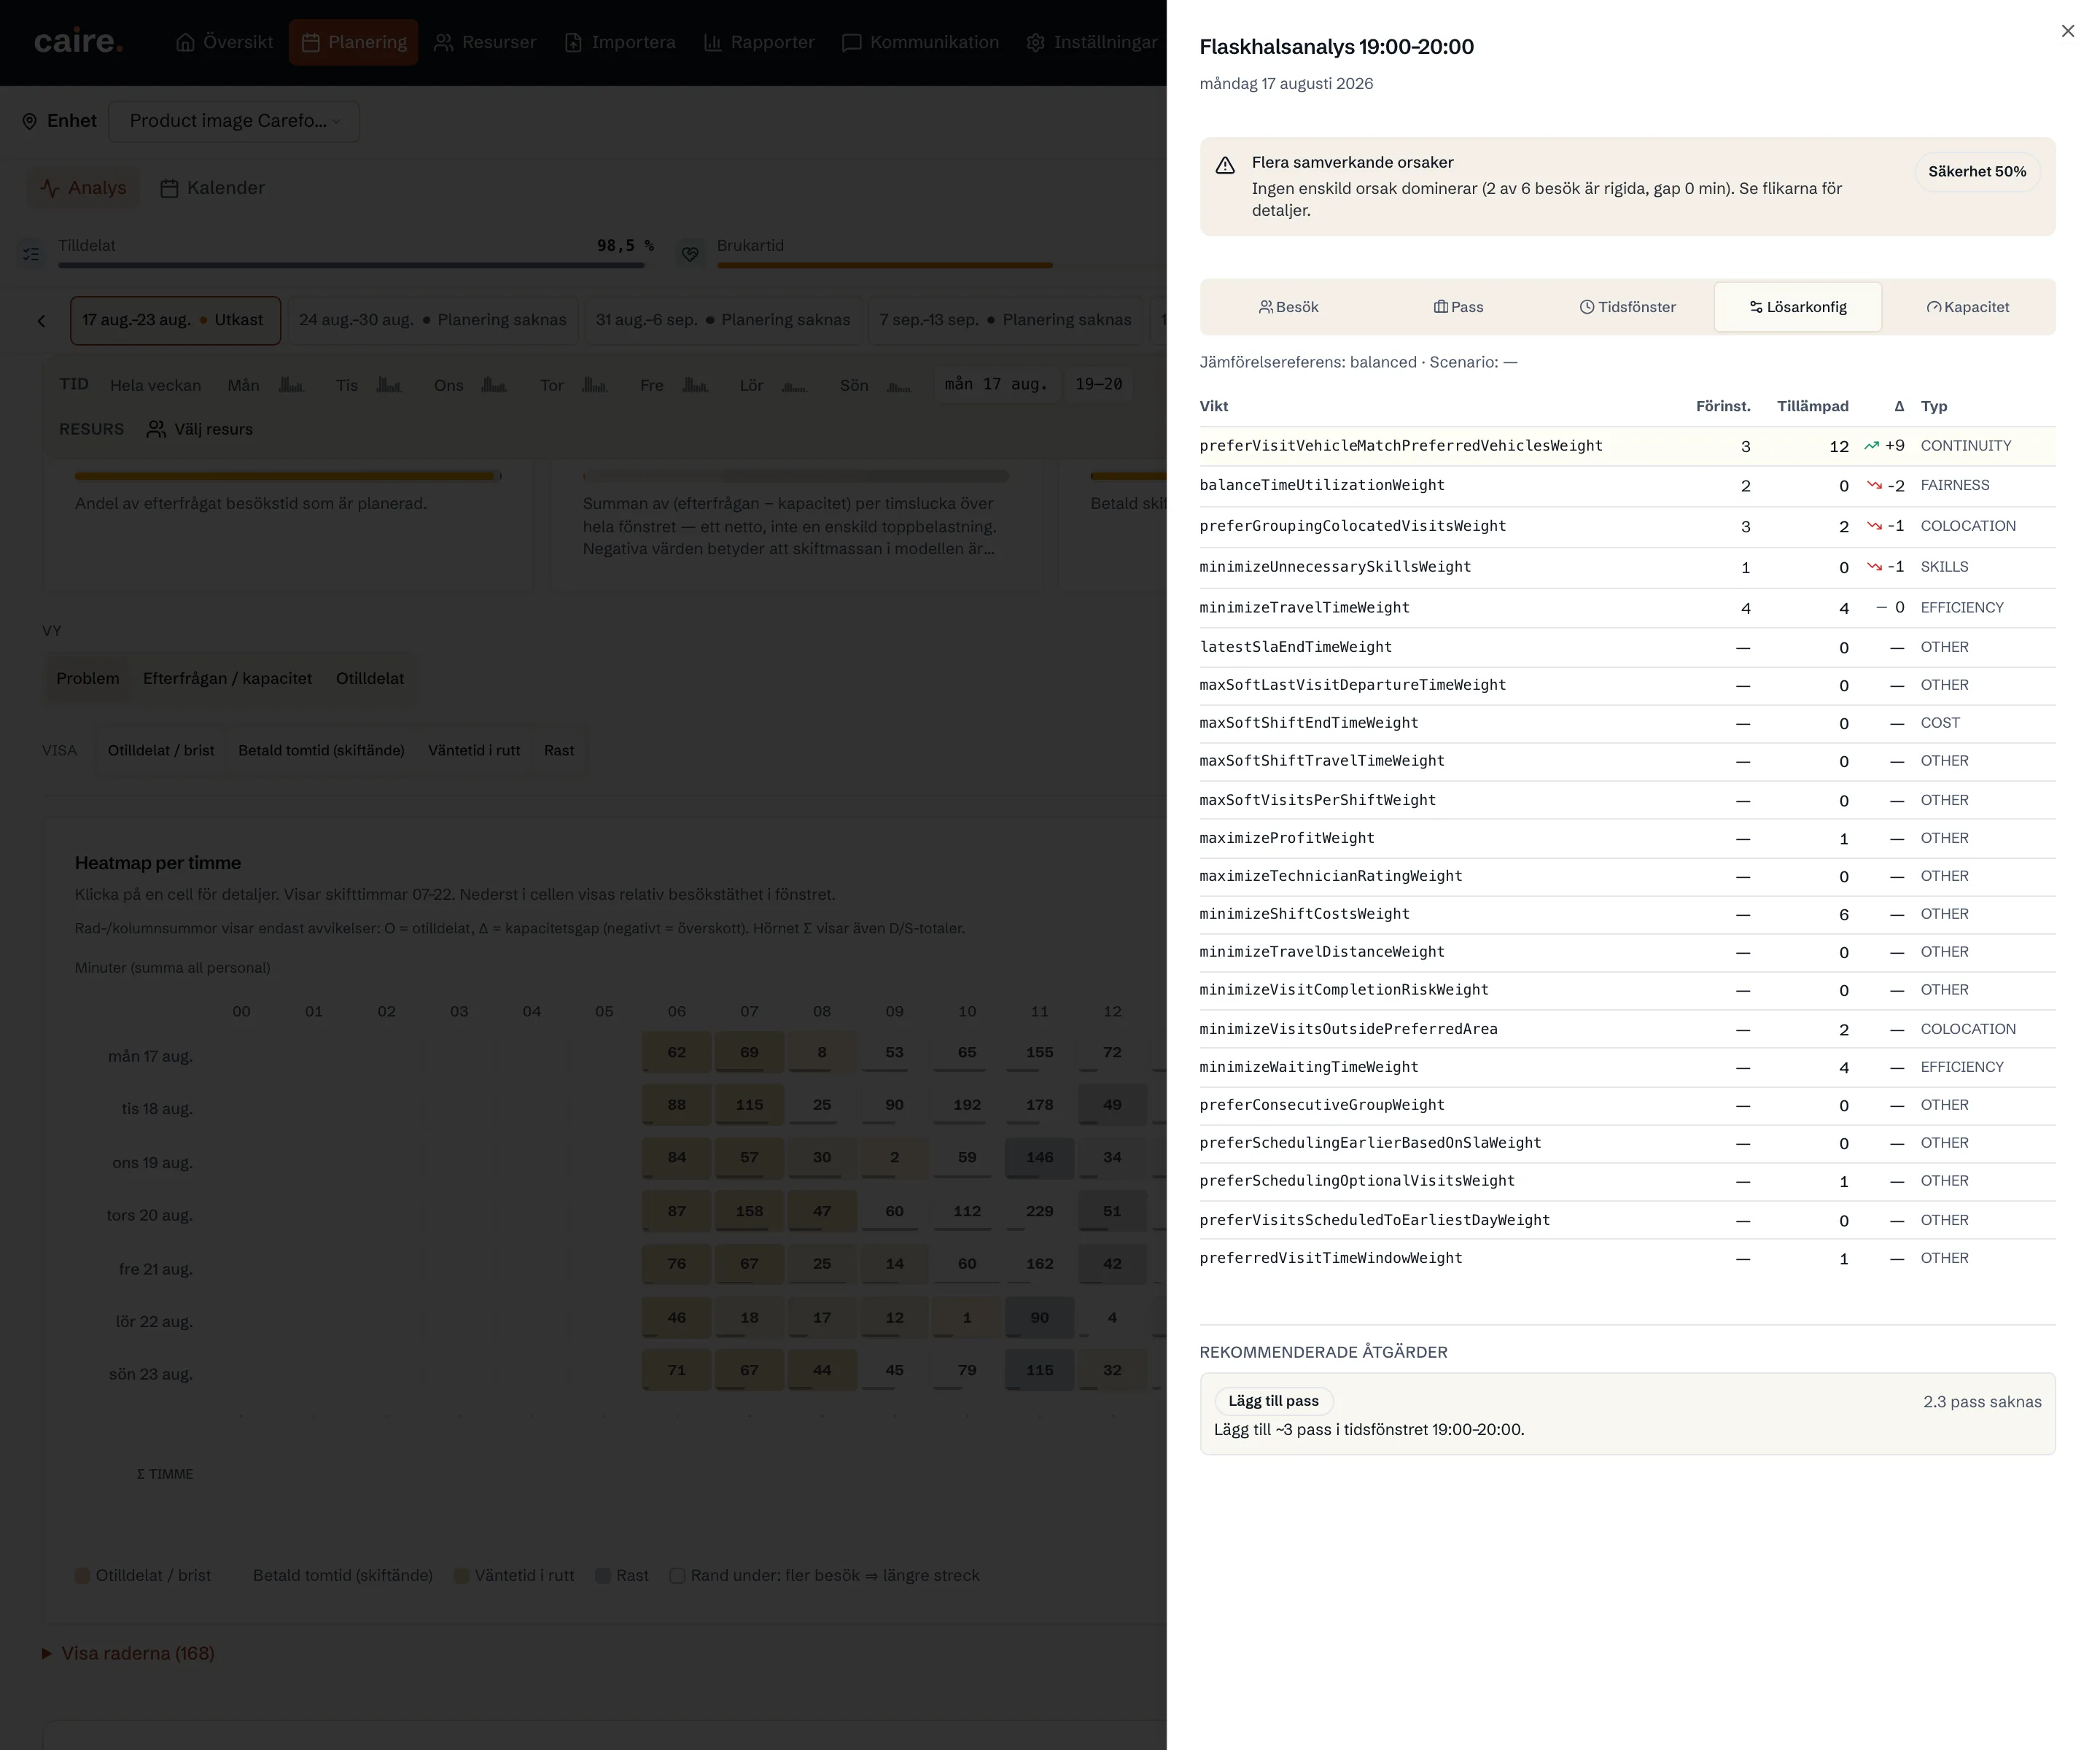Select the Analys view tab
Viewport: 2100px width, 1750px height.
pos(84,188)
